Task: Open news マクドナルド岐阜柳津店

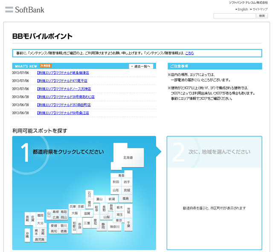Action: tap(63, 73)
